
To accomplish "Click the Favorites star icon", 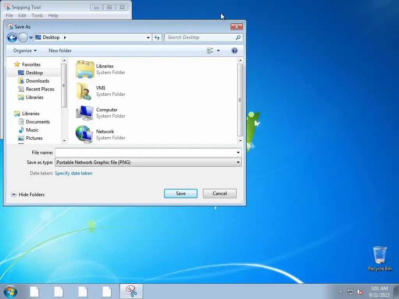I will [x=17, y=64].
